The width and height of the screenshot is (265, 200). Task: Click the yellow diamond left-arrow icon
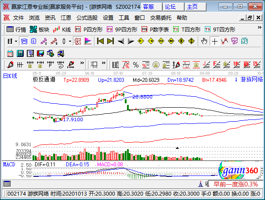click(x=141, y=41)
